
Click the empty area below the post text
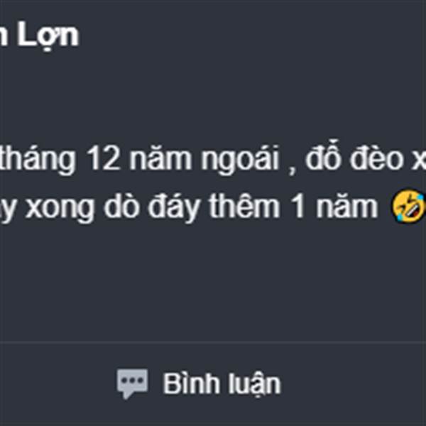[213, 283]
